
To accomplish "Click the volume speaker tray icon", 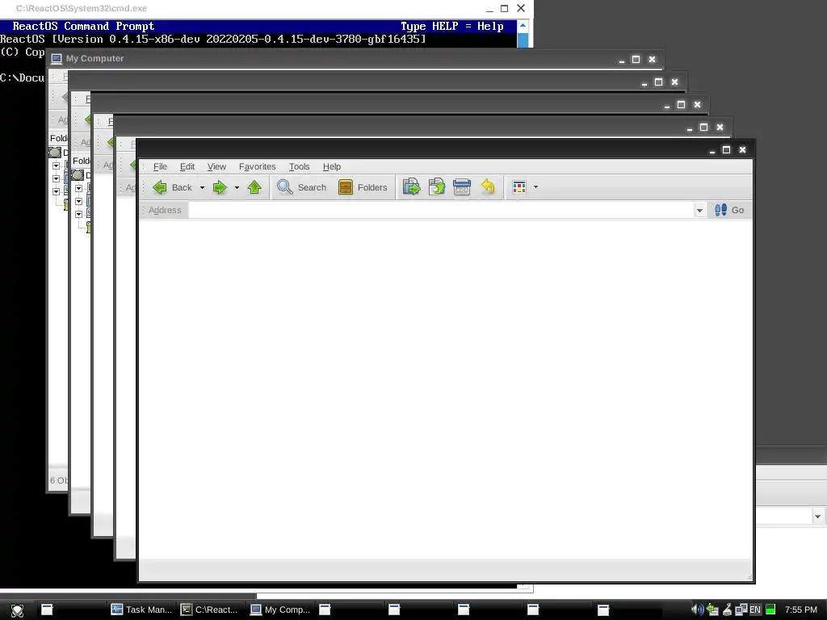I will point(697,610).
